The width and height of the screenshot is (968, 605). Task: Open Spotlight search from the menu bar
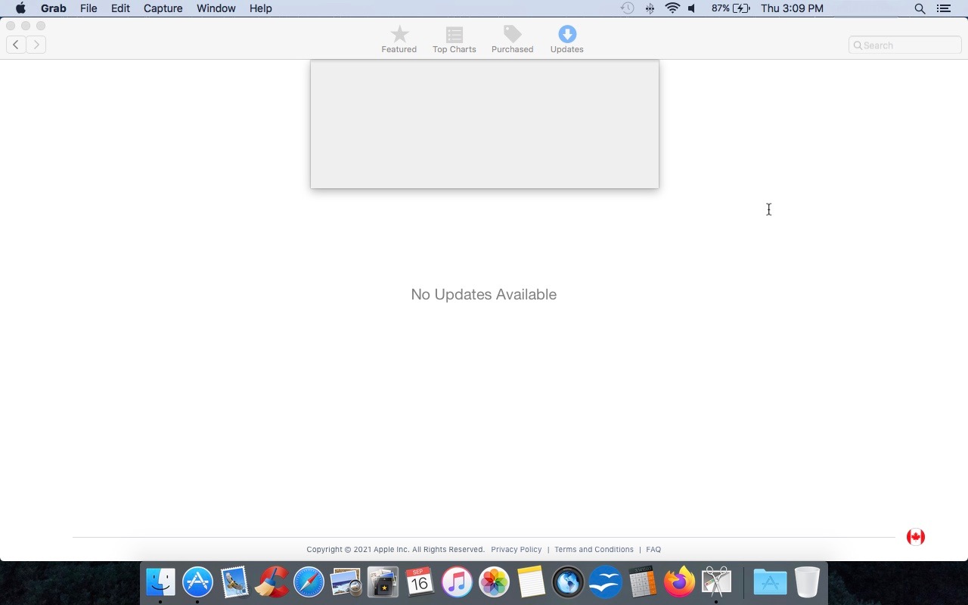pyautogui.click(x=920, y=8)
